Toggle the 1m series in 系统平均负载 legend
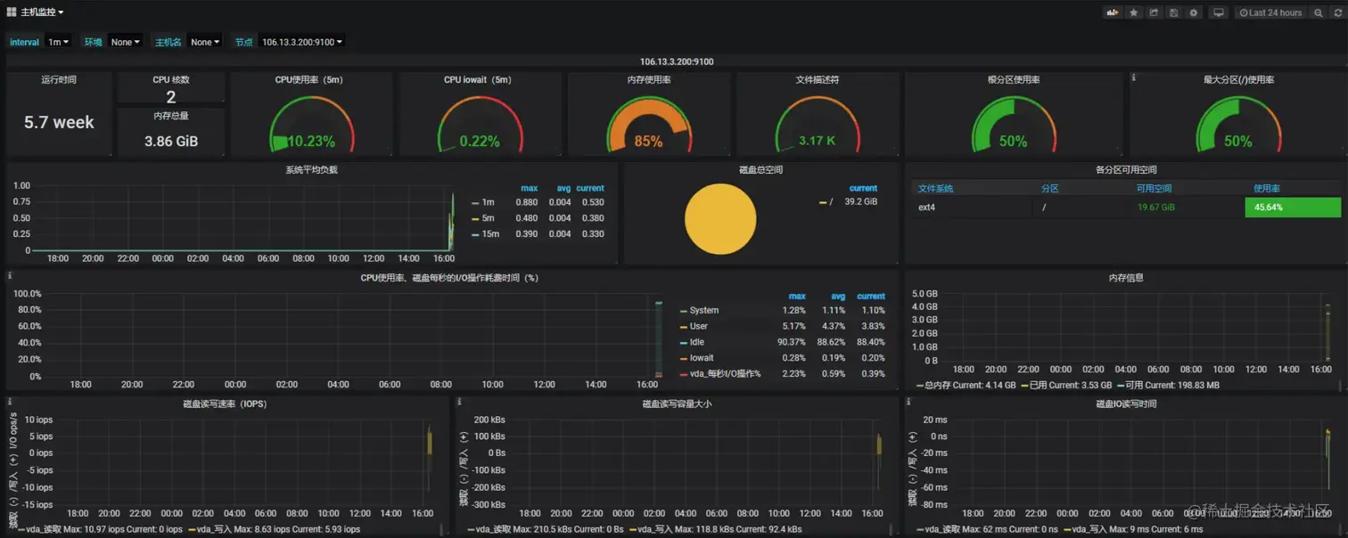 click(x=488, y=202)
